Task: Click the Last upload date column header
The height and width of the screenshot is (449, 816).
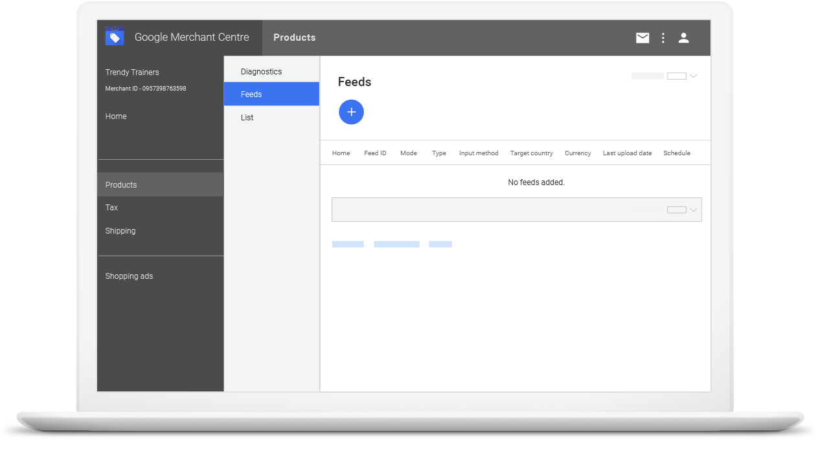Action: point(627,153)
